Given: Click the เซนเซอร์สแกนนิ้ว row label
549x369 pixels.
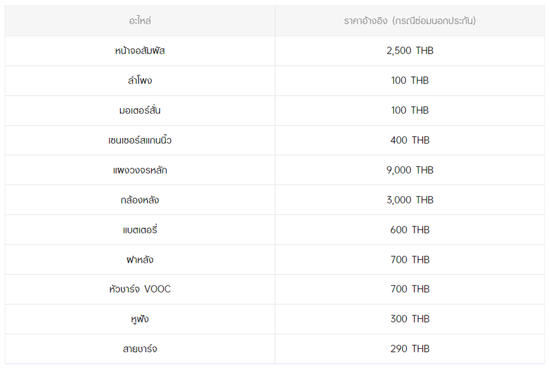Looking at the screenshot, I should [x=140, y=141].
